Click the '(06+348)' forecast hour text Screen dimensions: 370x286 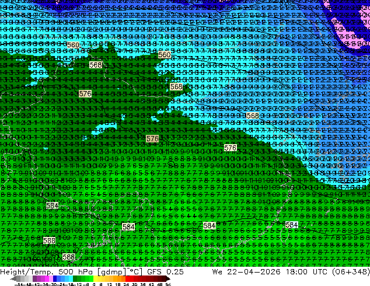(351, 272)
